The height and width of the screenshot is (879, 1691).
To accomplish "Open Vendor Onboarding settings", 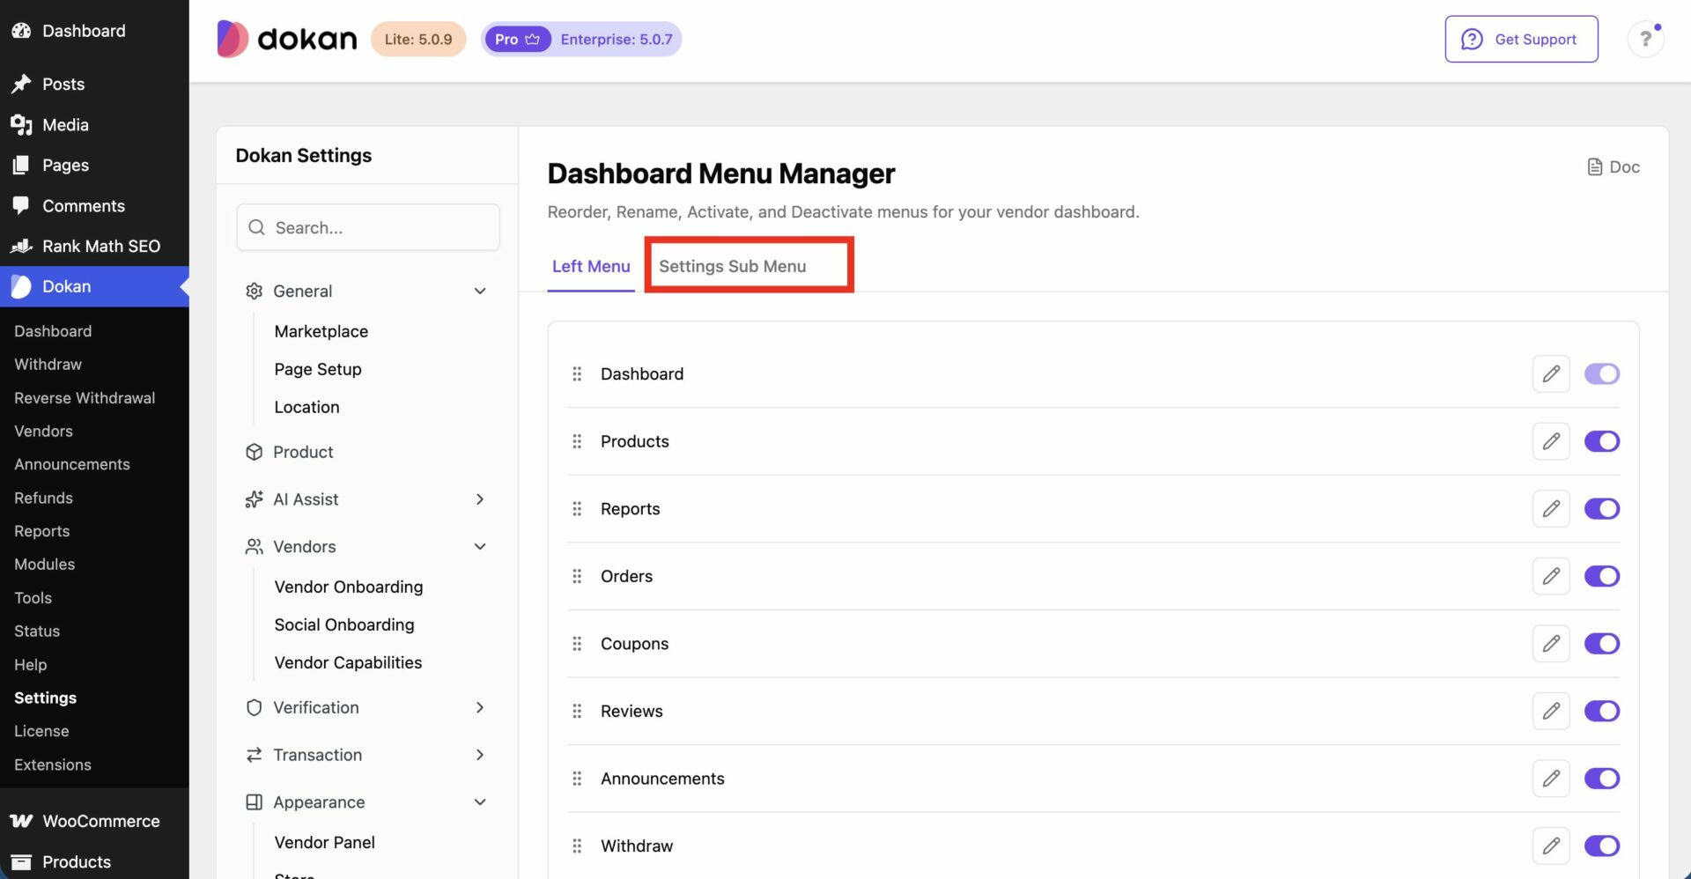I will click(348, 587).
